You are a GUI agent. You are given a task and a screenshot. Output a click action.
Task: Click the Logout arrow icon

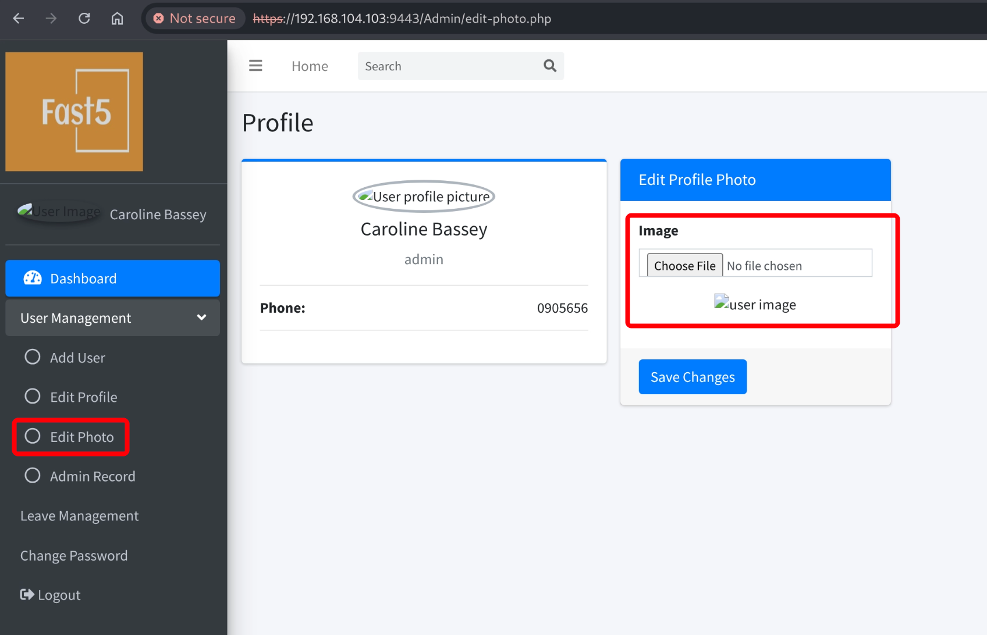[x=27, y=594]
